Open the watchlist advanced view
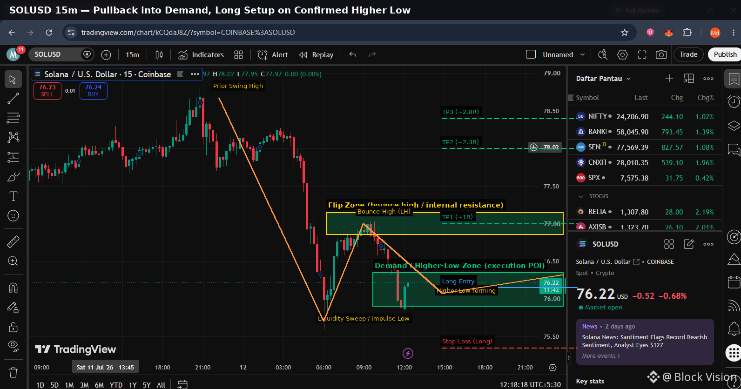The image size is (741, 389). point(688,78)
